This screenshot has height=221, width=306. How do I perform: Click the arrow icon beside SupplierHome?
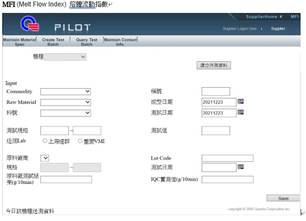tap(281, 17)
